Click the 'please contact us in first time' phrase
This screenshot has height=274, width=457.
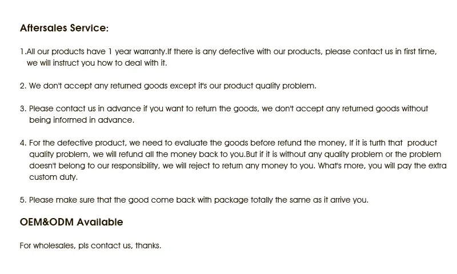pyautogui.click(x=380, y=51)
